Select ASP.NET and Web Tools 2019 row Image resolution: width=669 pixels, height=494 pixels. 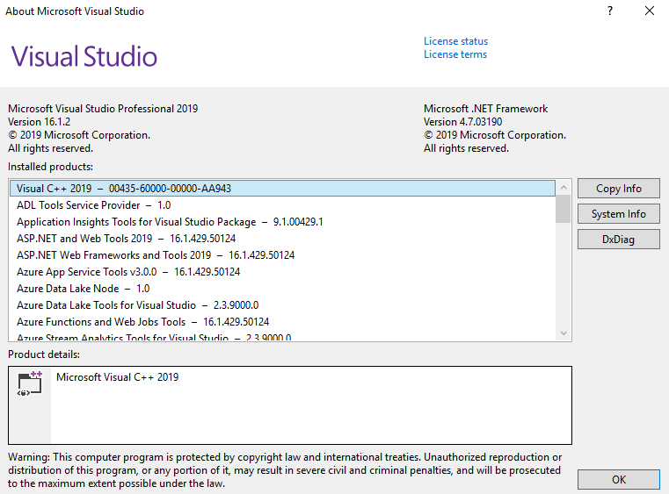[x=282, y=239]
